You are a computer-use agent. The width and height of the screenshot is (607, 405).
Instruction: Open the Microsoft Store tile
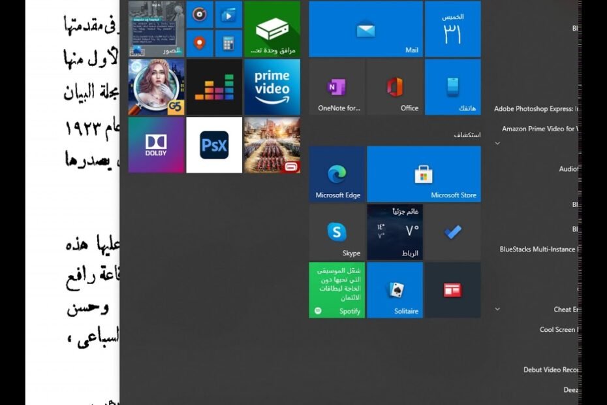tap(424, 174)
